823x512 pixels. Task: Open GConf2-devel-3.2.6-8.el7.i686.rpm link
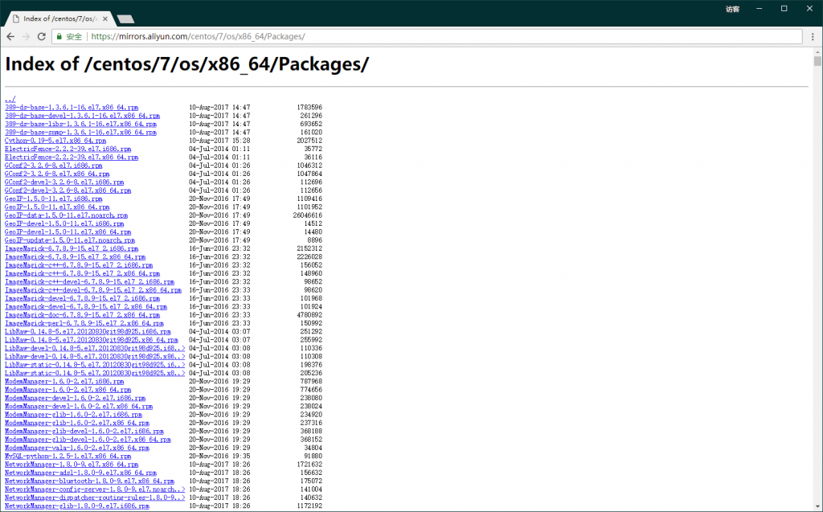(64, 182)
